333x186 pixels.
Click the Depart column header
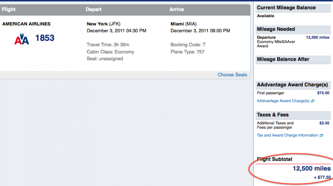pos(94,9)
